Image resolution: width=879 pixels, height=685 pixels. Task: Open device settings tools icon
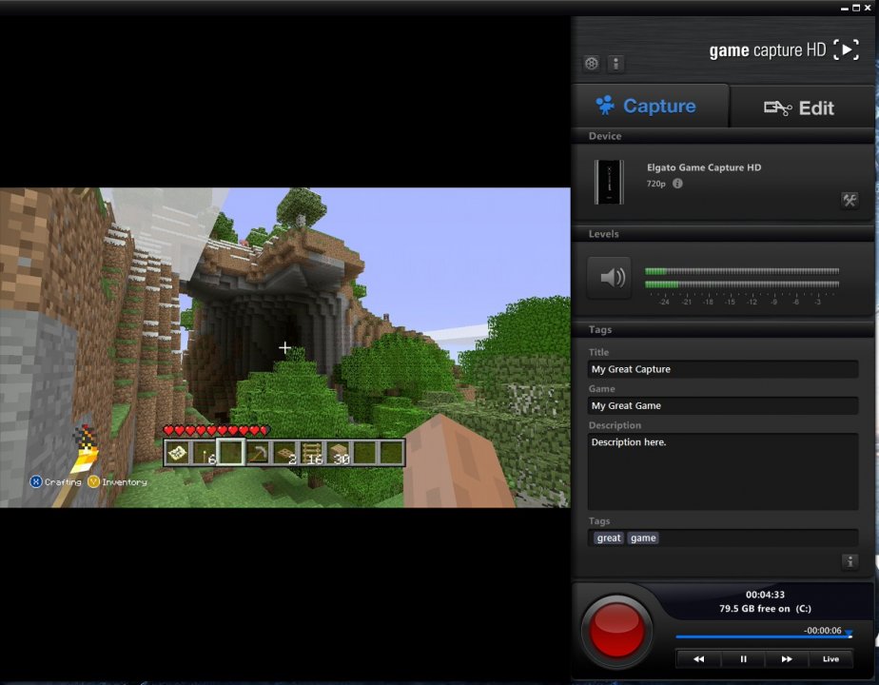[850, 200]
